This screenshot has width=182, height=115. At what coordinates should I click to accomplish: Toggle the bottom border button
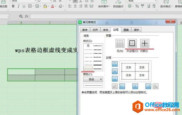[x=115, y=79]
